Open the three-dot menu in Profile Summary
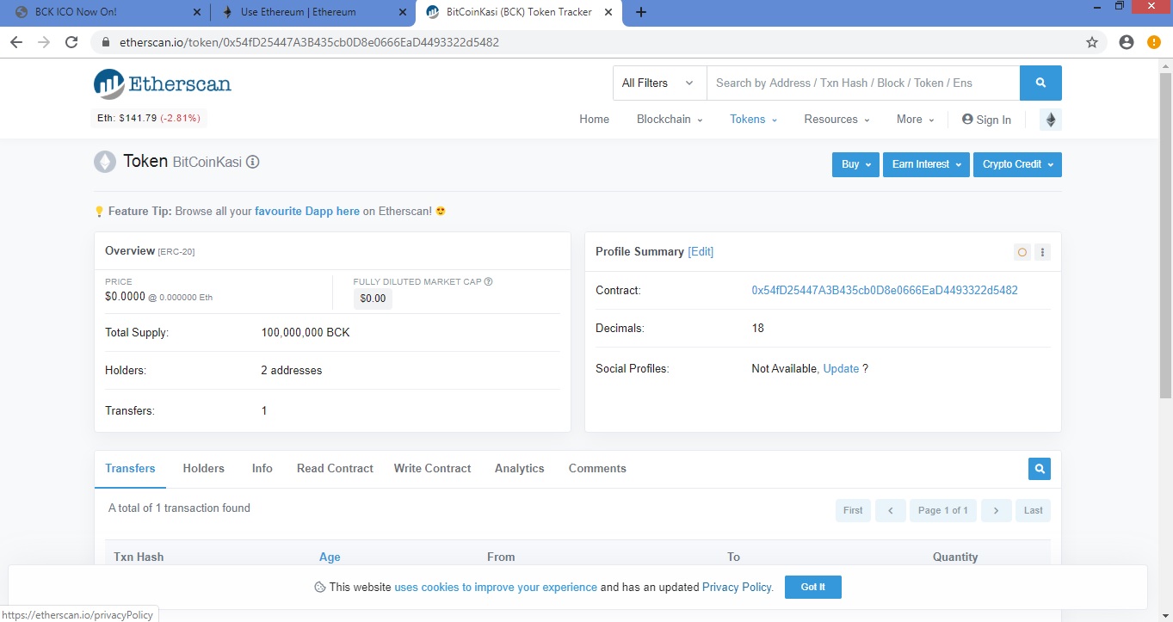The width and height of the screenshot is (1173, 622). (x=1042, y=252)
